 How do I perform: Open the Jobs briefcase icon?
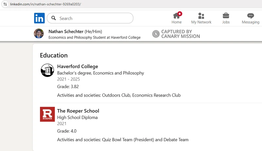click(x=226, y=16)
